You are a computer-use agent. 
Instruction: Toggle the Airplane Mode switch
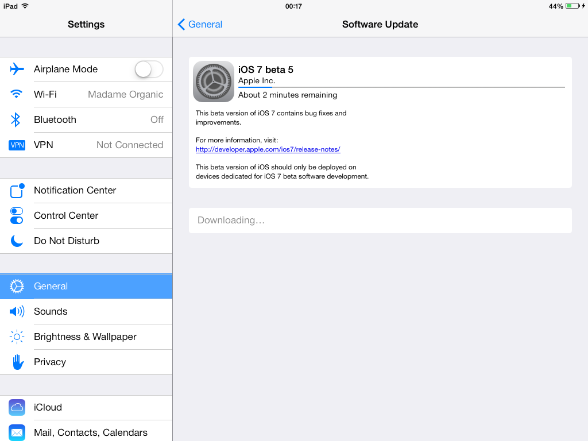point(149,69)
